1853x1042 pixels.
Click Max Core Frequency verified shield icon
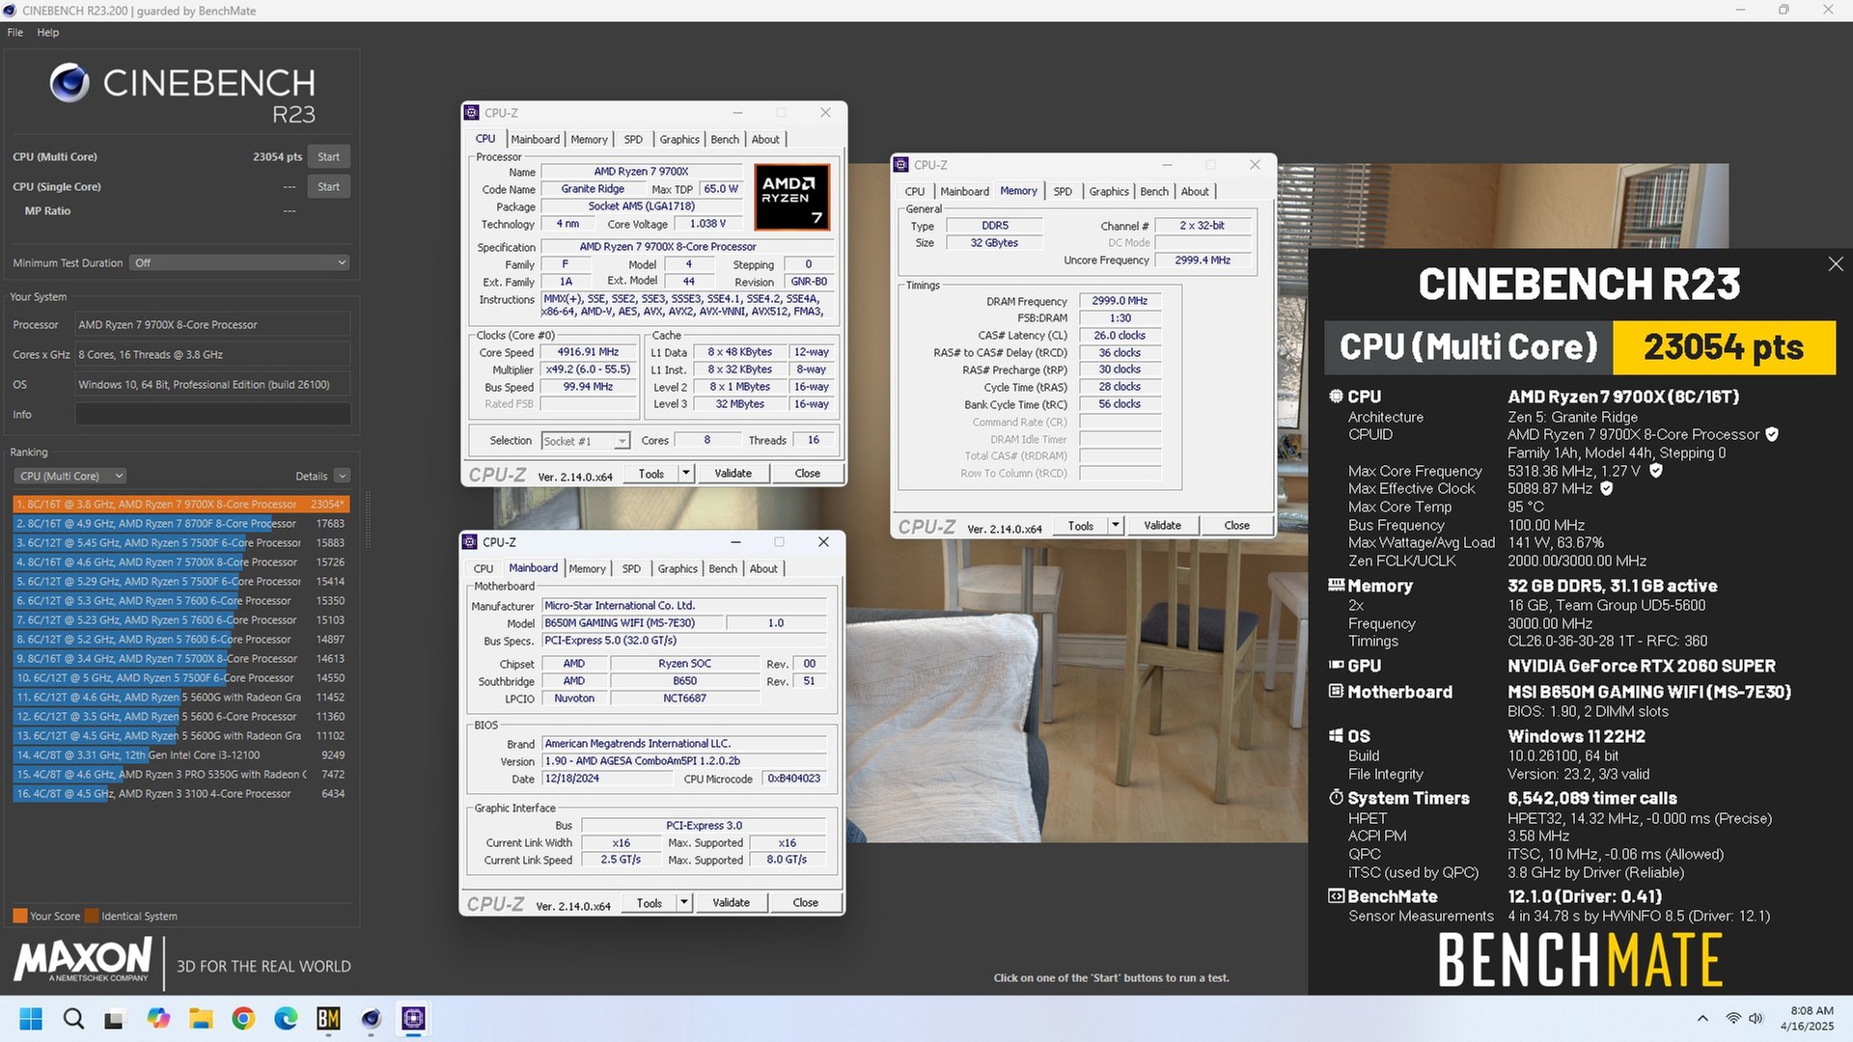coord(1656,471)
